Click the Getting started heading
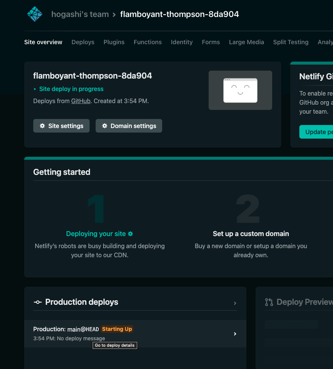Screen dimensions: 333x369 coord(62,172)
